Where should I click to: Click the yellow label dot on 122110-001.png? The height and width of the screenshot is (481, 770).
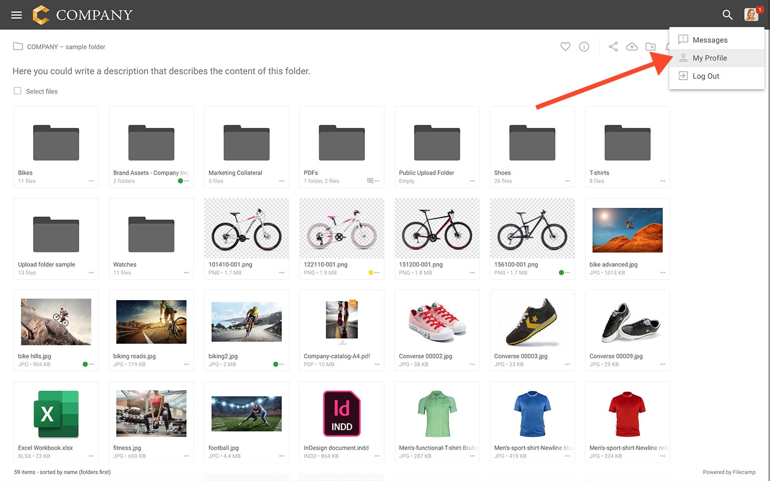pyautogui.click(x=371, y=273)
